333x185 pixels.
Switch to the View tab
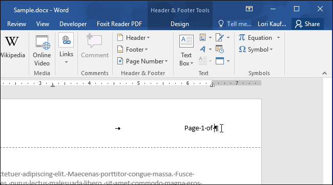pos(43,24)
